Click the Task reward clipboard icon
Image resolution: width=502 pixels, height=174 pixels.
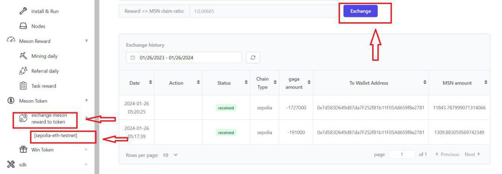tap(23, 86)
